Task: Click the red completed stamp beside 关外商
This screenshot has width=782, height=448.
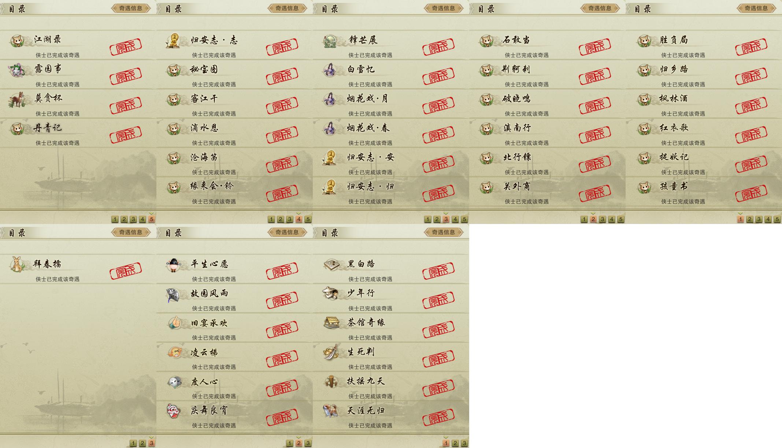Action: 595,193
